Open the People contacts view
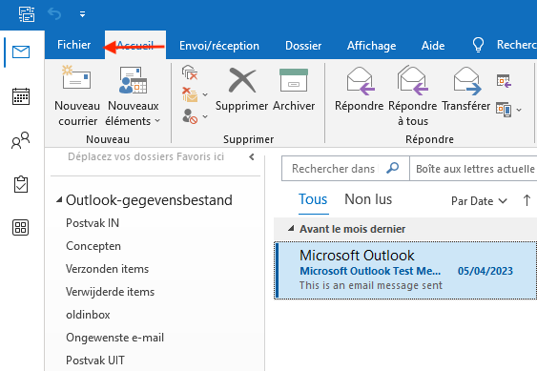Viewport: 537px width, 371px height. tap(21, 140)
